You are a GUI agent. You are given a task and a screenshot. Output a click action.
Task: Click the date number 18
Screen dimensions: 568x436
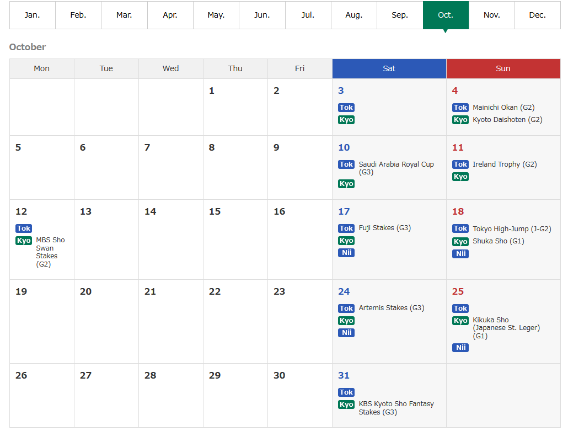(x=458, y=211)
